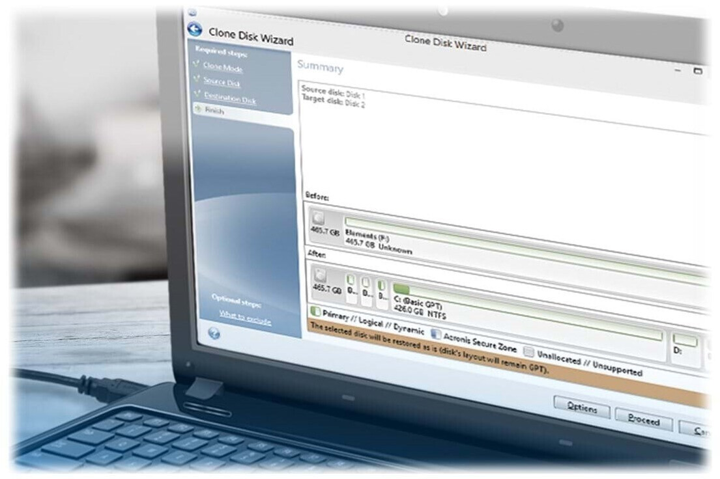Select the D: partition block
The width and height of the screenshot is (720, 479).
coord(684,347)
